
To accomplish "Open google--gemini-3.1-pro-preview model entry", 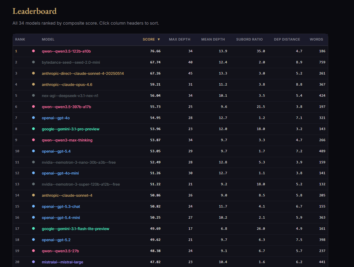I will tap(71, 129).
